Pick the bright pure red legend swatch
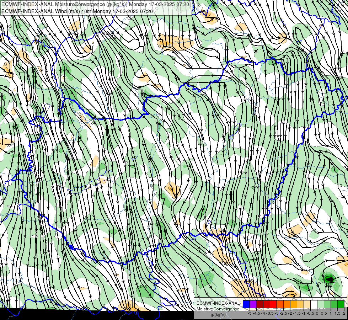This screenshot has width=348, height=320. coord(273,304)
